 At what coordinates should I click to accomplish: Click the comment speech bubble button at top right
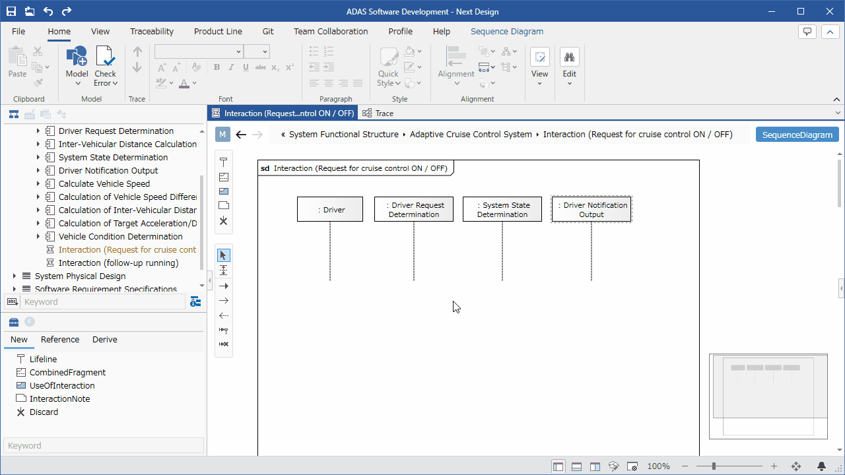click(807, 32)
